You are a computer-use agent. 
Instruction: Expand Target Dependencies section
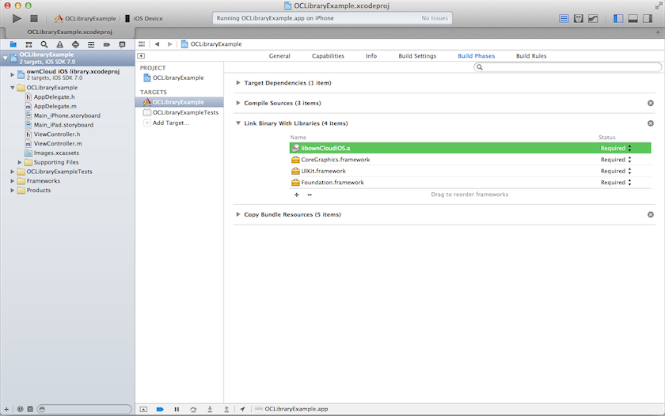pos(238,83)
